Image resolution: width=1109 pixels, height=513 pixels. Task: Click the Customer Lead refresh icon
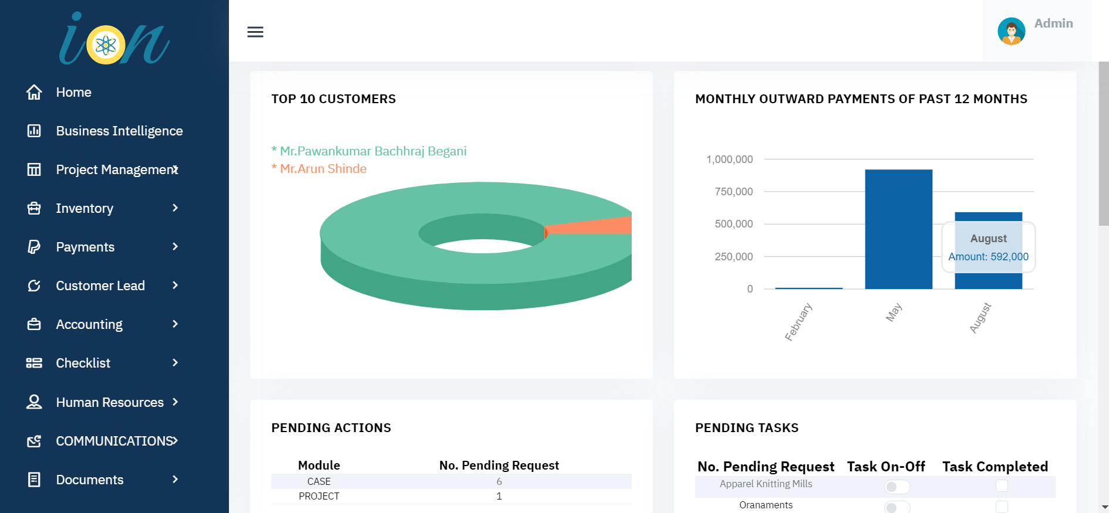(x=34, y=286)
